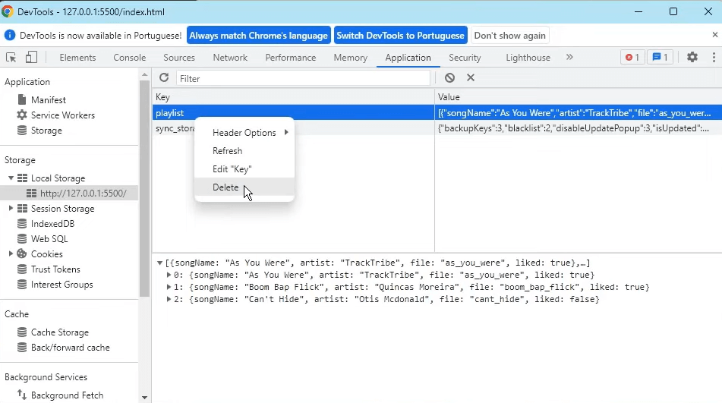Toggle the device toolbar icon
722x403 pixels.
point(31,58)
